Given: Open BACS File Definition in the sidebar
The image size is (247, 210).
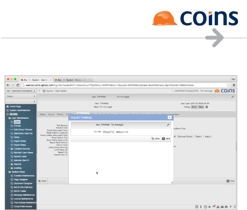Looking at the screenshot, I should click(x=23, y=187).
